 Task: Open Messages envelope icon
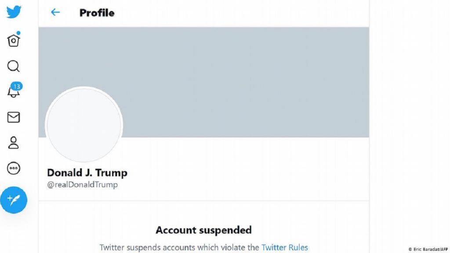tap(14, 117)
